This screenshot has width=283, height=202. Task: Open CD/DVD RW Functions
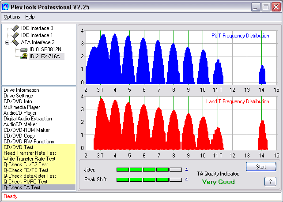click(29, 142)
